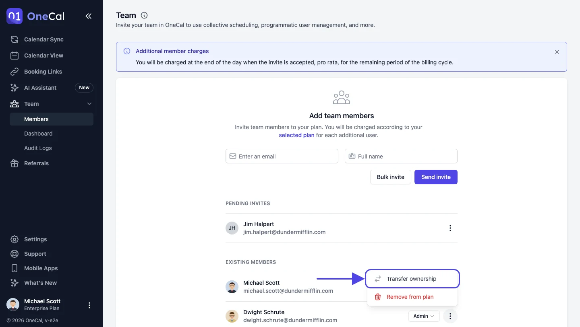
Task: Choose Remove from plan in the menu
Action: tap(412, 297)
